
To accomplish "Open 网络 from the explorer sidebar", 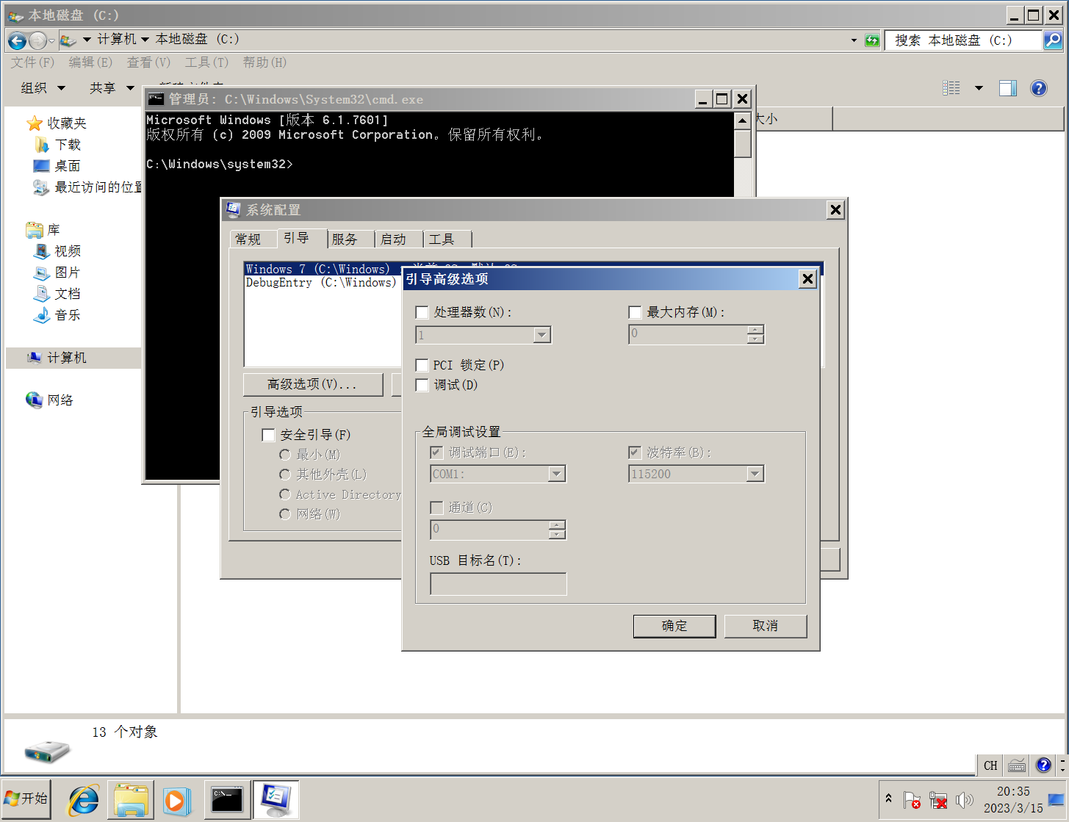I will pos(59,400).
